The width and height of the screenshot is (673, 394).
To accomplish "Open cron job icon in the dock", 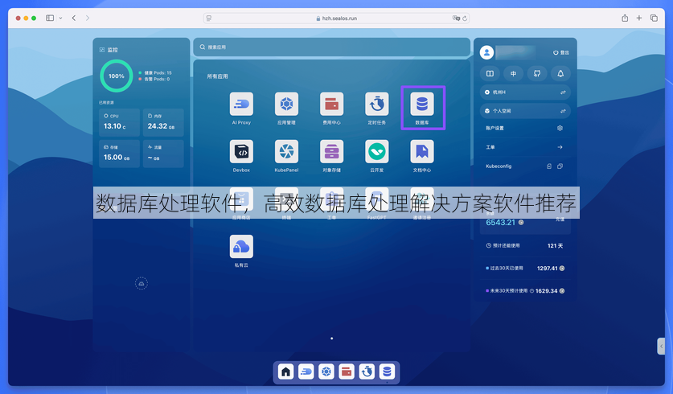I will (367, 371).
